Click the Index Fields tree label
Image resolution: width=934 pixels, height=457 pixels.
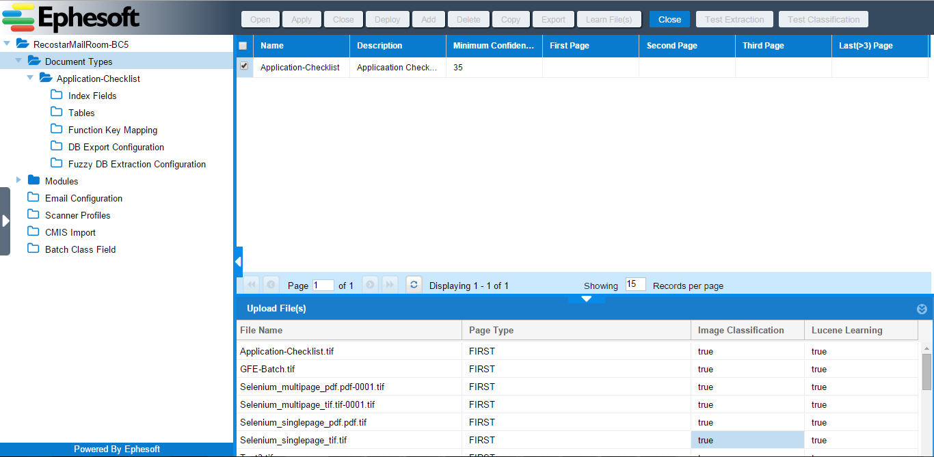pos(92,96)
